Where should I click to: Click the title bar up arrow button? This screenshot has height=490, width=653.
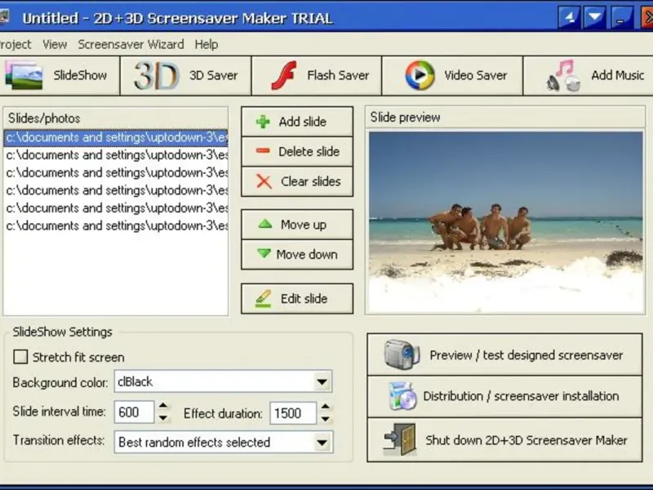point(569,18)
